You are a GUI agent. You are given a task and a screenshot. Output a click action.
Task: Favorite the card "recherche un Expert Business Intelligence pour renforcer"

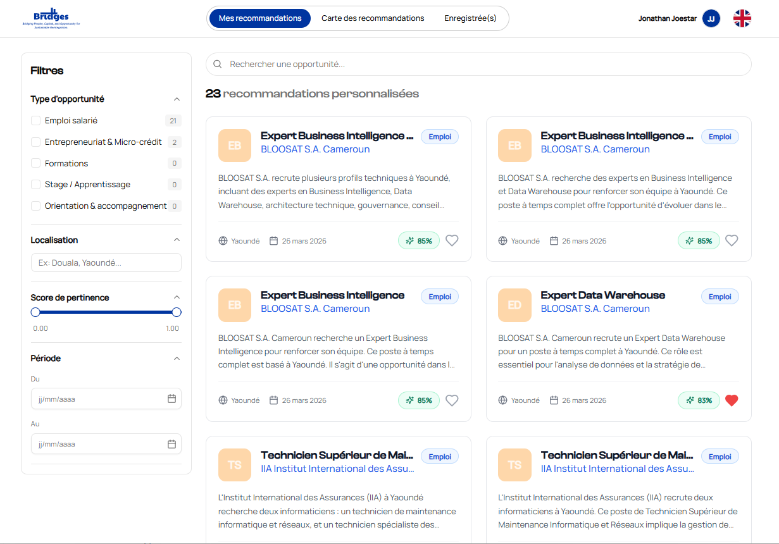pyautogui.click(x=452, y=400)
